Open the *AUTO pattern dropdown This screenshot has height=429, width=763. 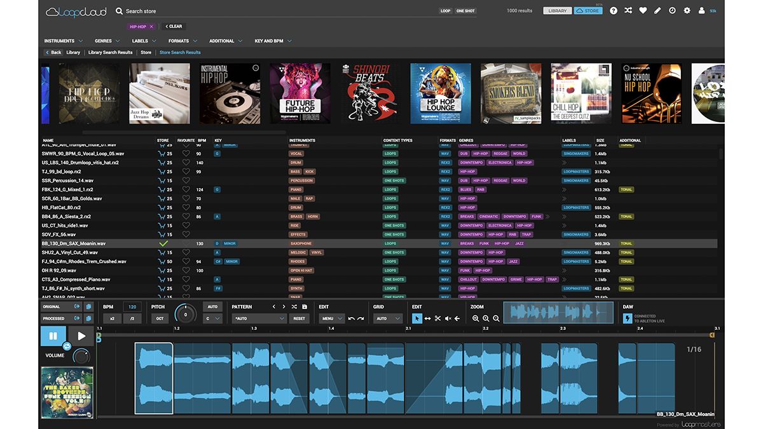[x=260, y=317]
